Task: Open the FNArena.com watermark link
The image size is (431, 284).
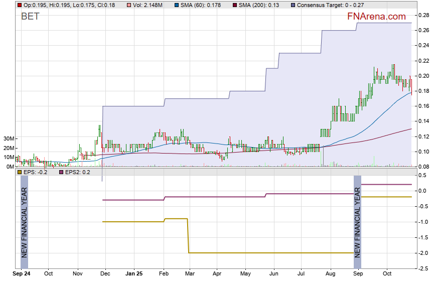Action: [376, 17]
